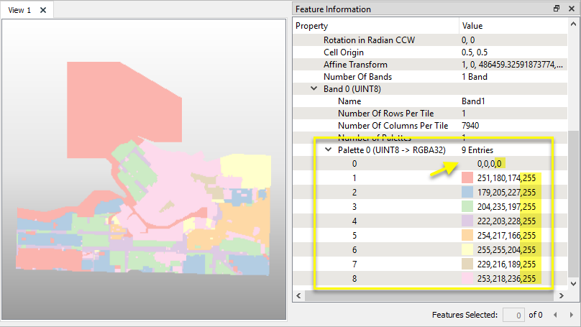This screenshot has width=581, height=327.
Task: Click the right arrow of horizontal scrollbar
Action: 562,295
